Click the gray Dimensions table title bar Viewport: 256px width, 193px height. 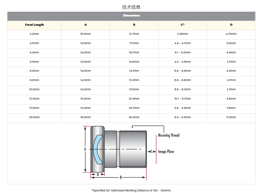[131, 16]
